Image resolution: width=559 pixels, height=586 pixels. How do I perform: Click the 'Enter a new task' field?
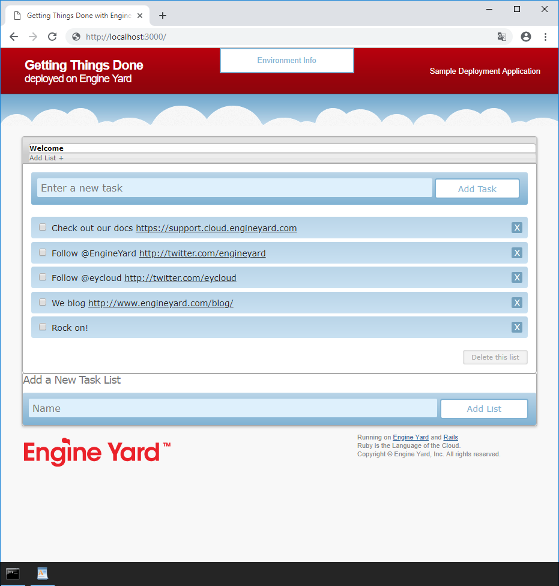point(234,188)
